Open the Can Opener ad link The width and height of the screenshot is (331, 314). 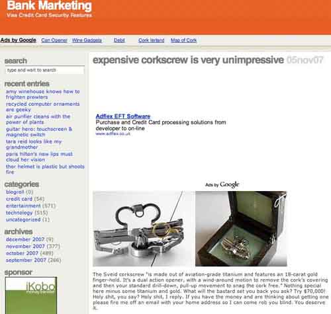(54, 40)
